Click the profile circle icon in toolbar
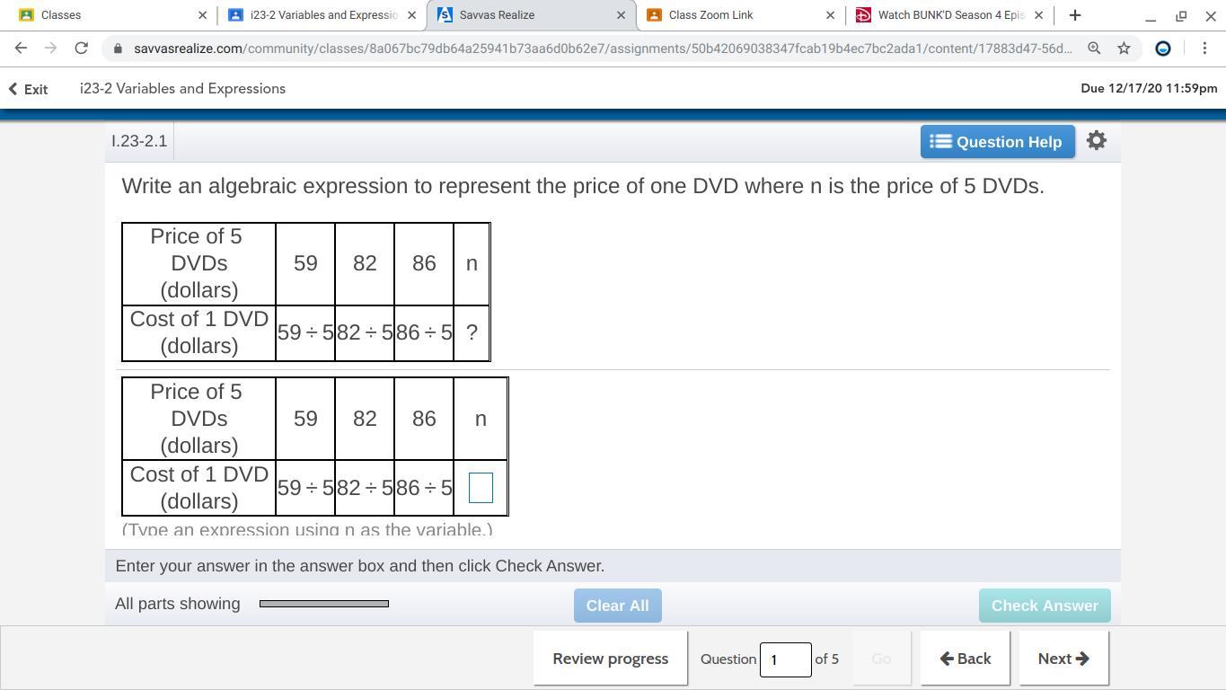Image resolution: width=1226 pixels, height=690 pixels. point(1162,49)
